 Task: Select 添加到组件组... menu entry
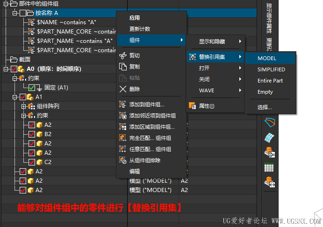point(151,104)
